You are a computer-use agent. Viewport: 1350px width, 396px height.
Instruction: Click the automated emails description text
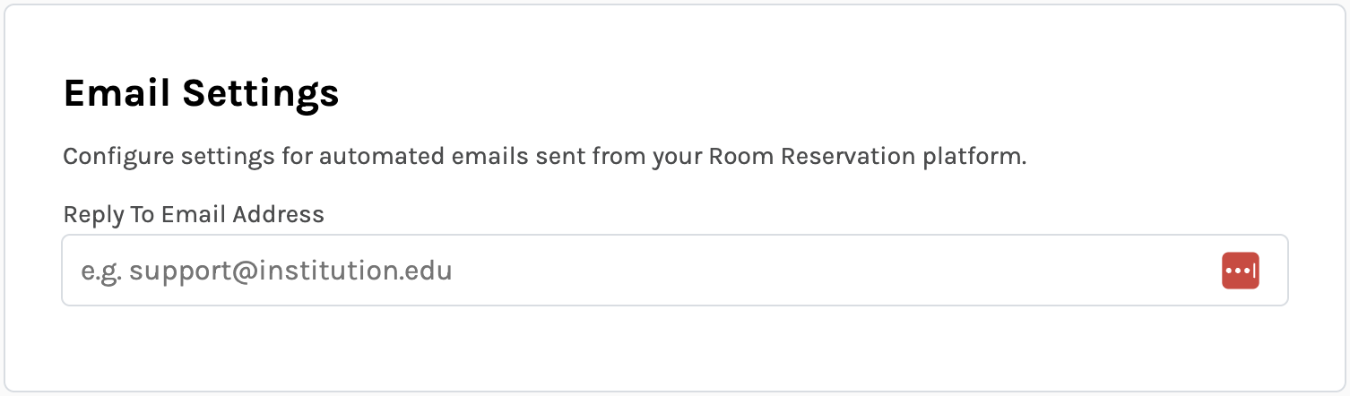point(544,157)
